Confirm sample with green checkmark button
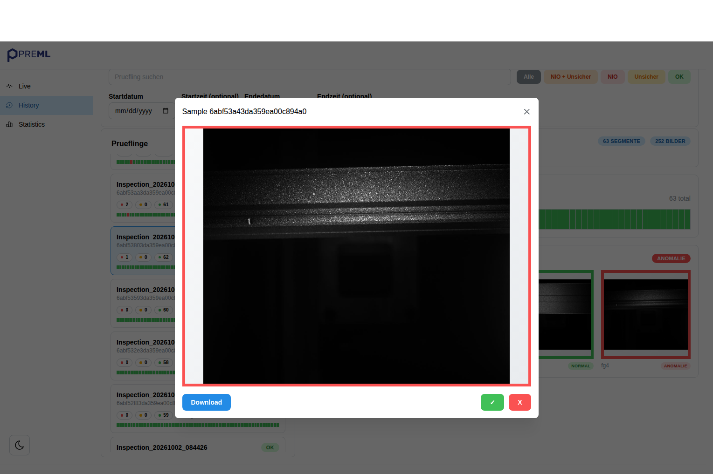Viewport: 713px width, 474px height. 492,402
